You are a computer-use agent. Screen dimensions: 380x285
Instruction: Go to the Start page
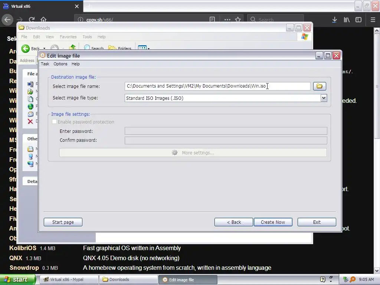[x=63, y=222]
